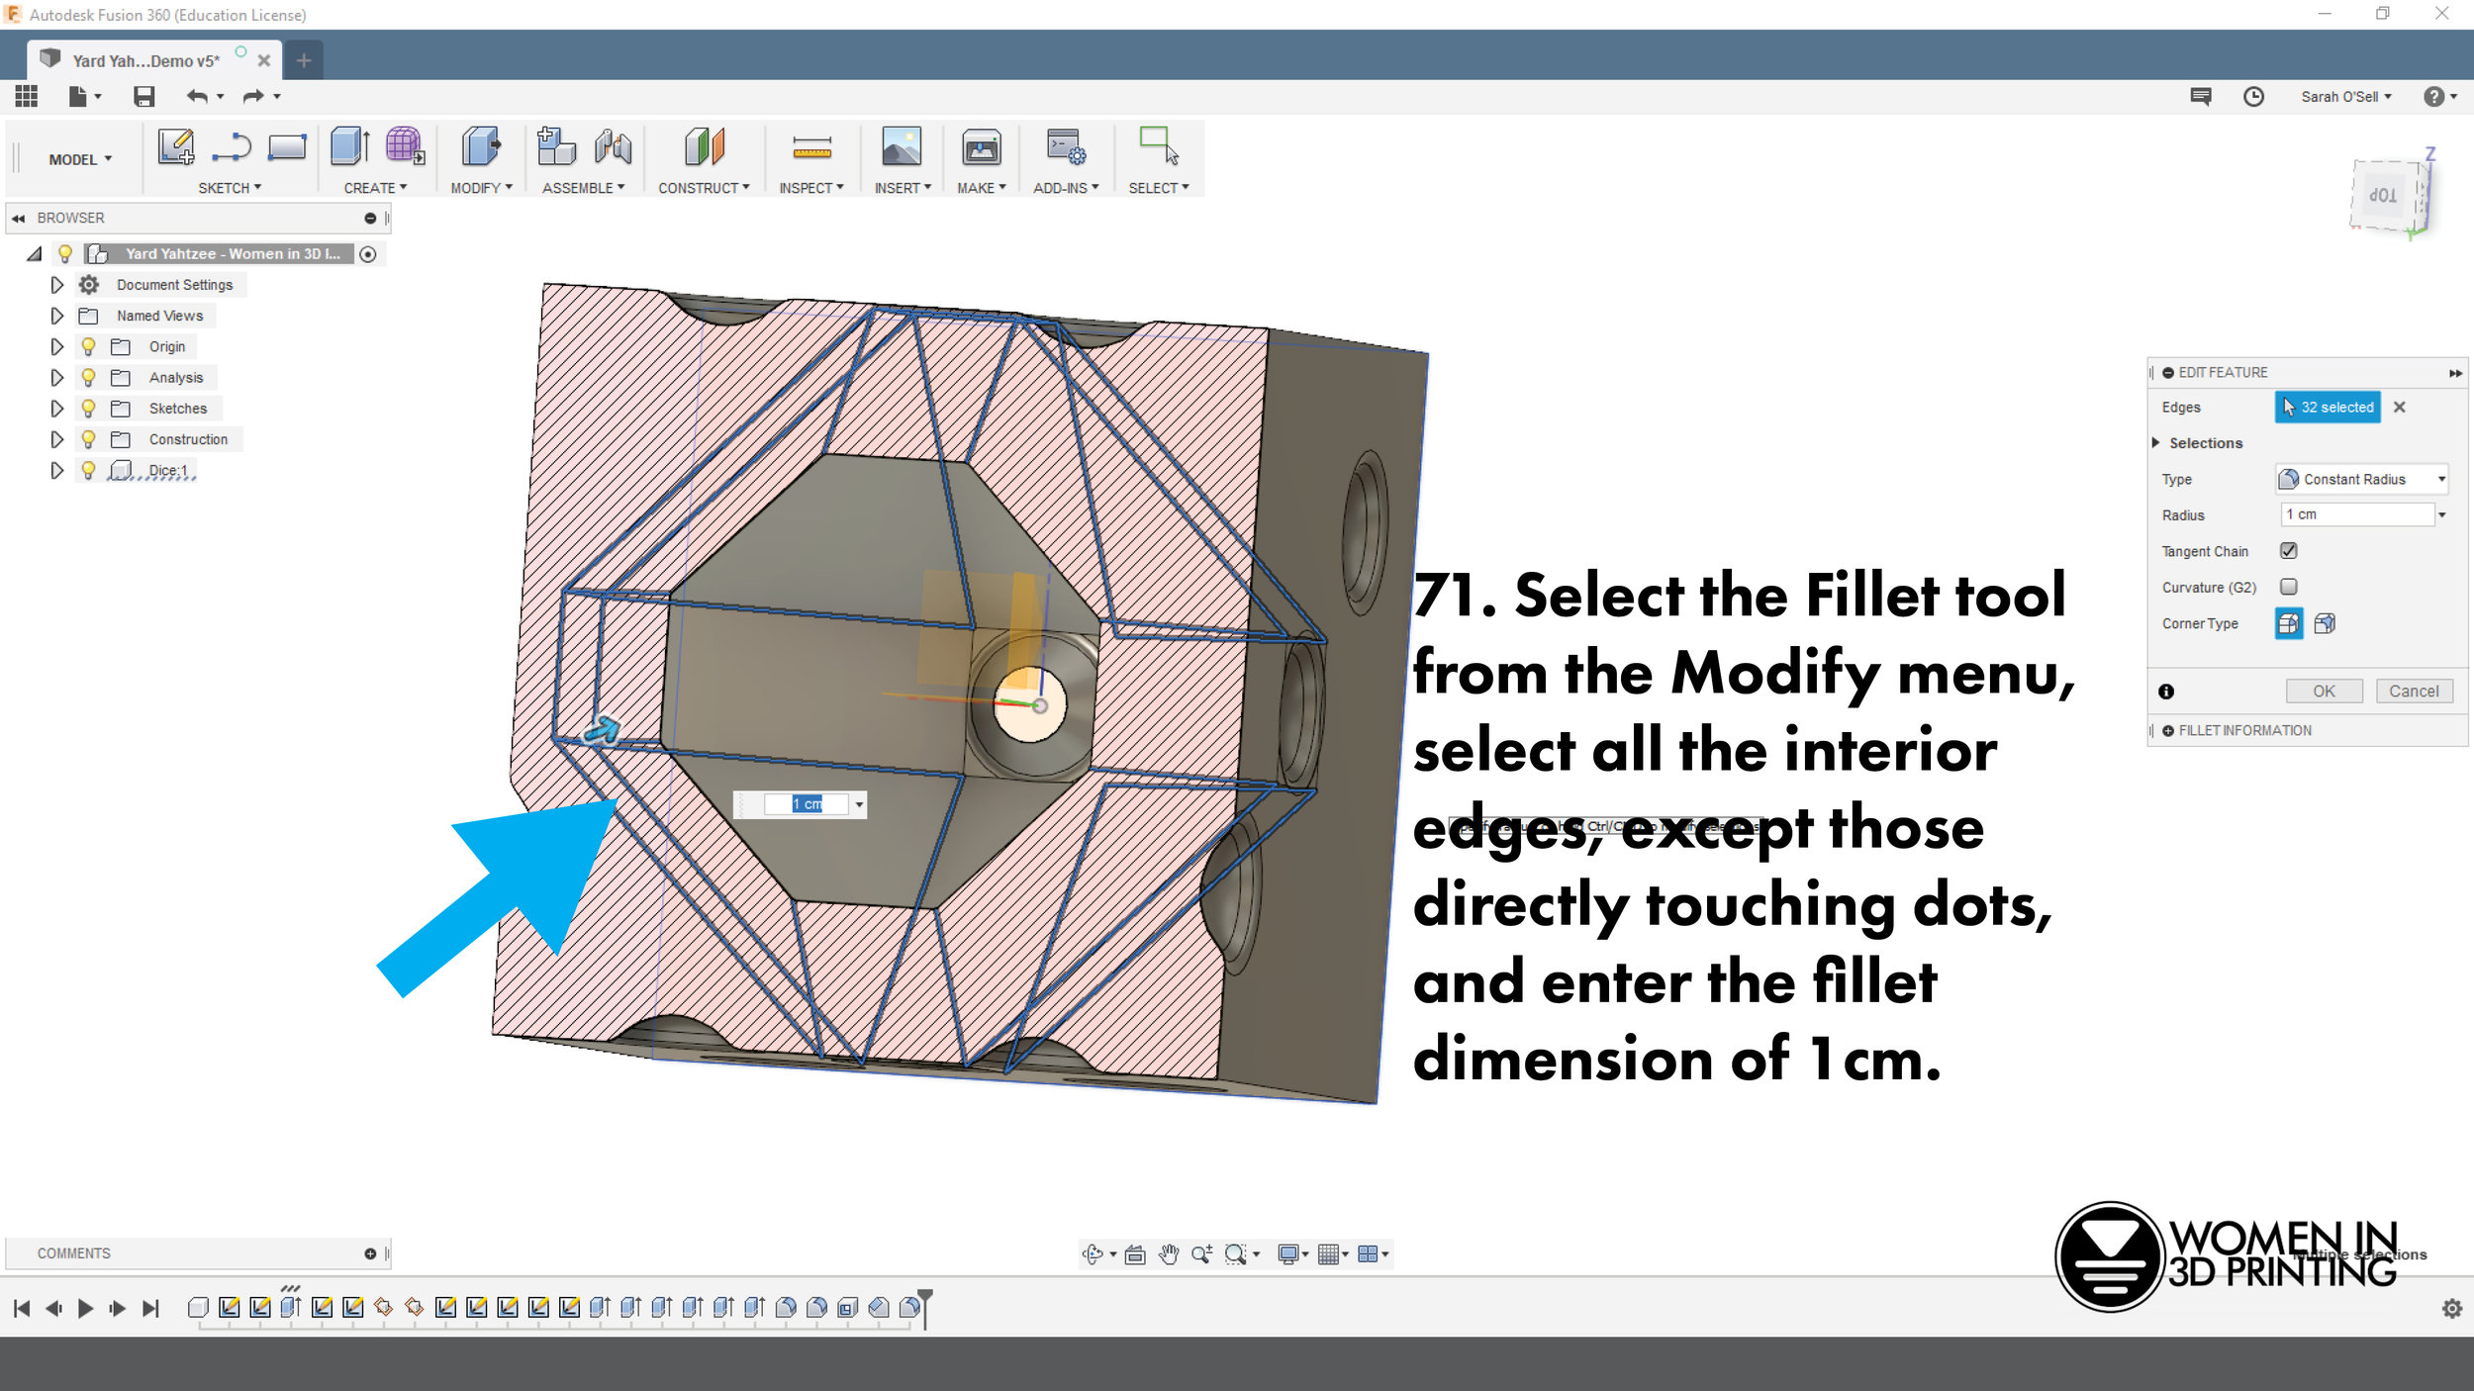2474x1391 pixels.
Task: Open the SKETCH menu
Action: tap(230, 188)
